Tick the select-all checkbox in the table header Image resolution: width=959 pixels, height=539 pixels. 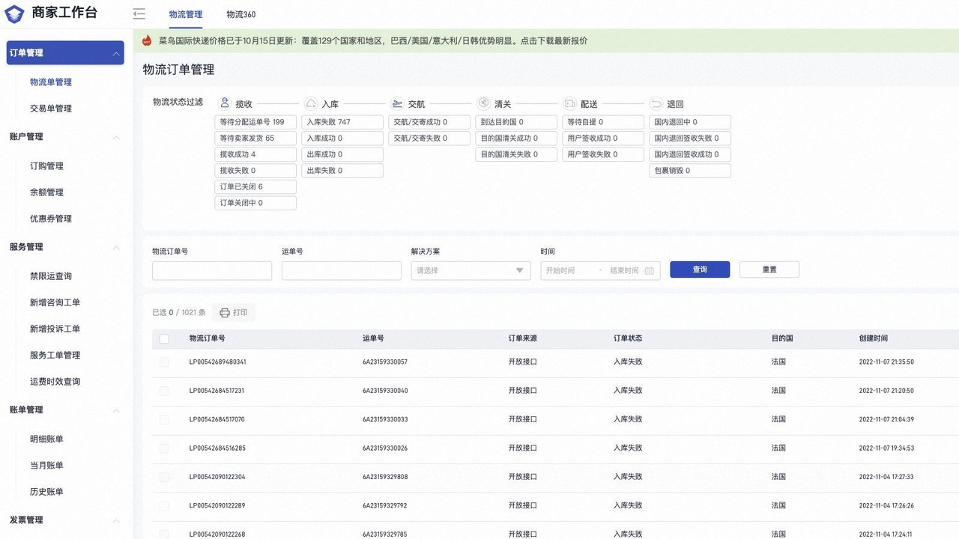click(x=164, y=338)
